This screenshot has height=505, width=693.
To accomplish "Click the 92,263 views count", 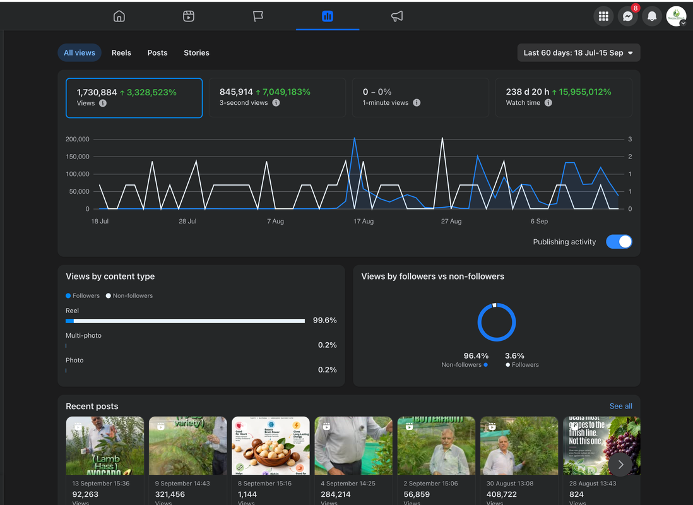I will tap(85, 494).
